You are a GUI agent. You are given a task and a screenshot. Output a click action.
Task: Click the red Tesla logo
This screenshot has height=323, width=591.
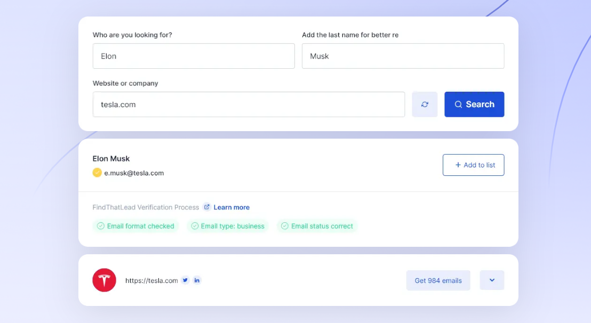[x=104, y=280]
